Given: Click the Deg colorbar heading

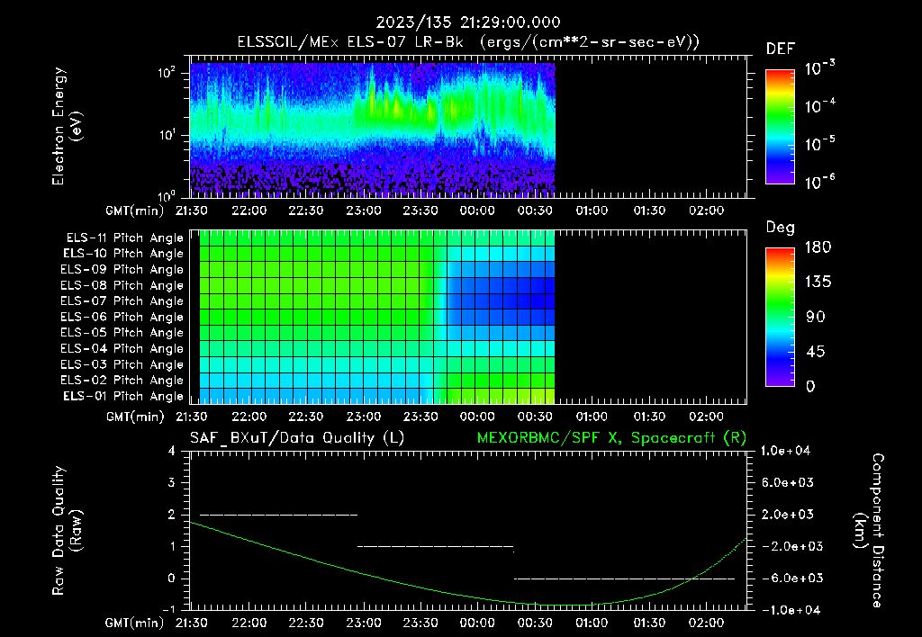Looking at the screenshot, I should pyautogui.click(x=781, y=228).
